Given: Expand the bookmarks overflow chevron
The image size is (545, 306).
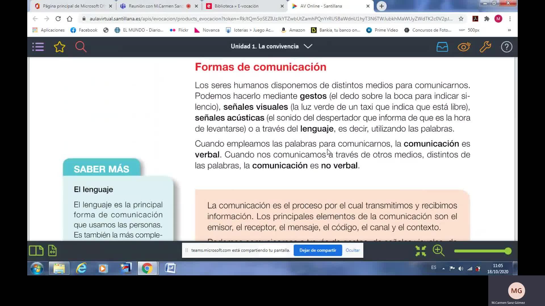Looking at the screenshot, I should click(x=509, y=30).
